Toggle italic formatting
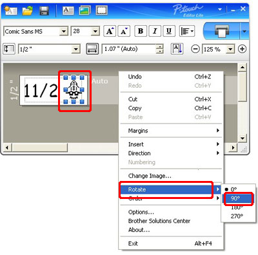258x255 pixels. (x=155, y=32)
